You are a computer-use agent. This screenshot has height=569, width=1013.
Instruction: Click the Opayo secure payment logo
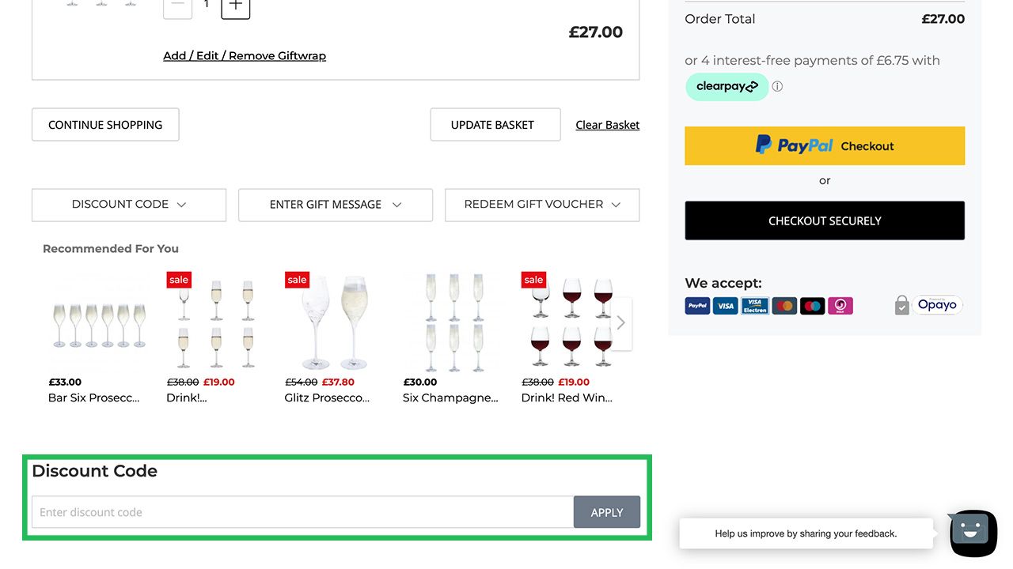click(x=937, y=305)
